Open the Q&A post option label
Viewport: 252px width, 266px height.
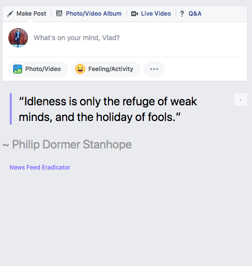coord(195,14)
